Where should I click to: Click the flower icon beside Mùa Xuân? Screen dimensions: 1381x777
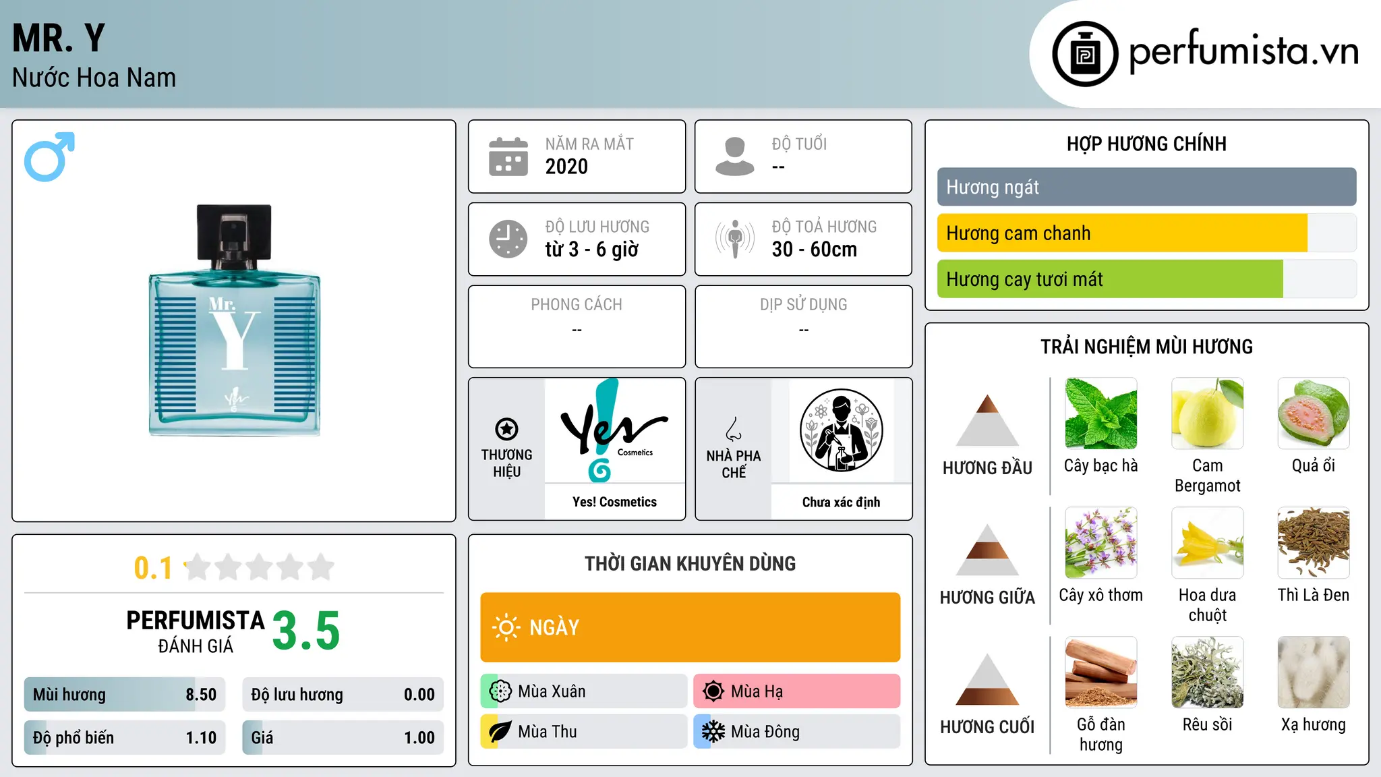tap(500, 691)
